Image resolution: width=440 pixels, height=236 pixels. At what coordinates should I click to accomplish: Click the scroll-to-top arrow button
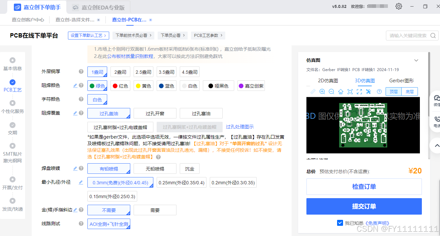click(x=437, y=145)
